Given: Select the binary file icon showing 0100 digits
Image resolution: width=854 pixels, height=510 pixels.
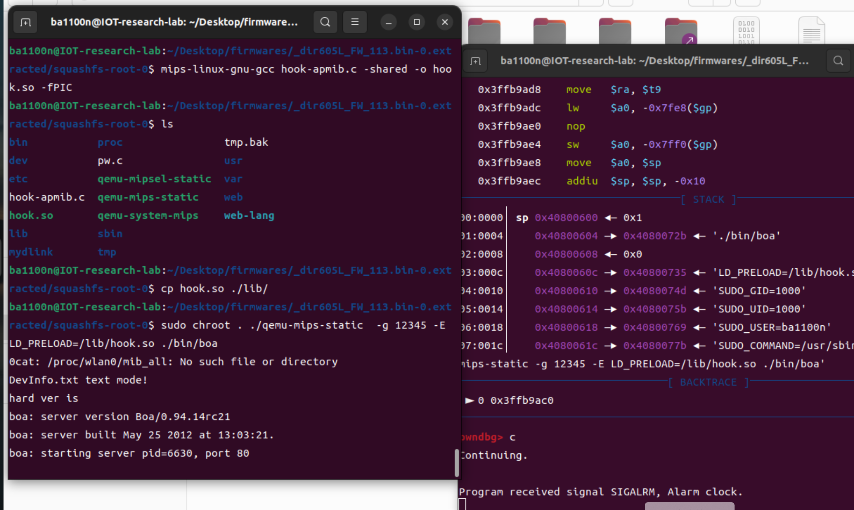Looking at the screenshot, I should click(x=746, y=30).
